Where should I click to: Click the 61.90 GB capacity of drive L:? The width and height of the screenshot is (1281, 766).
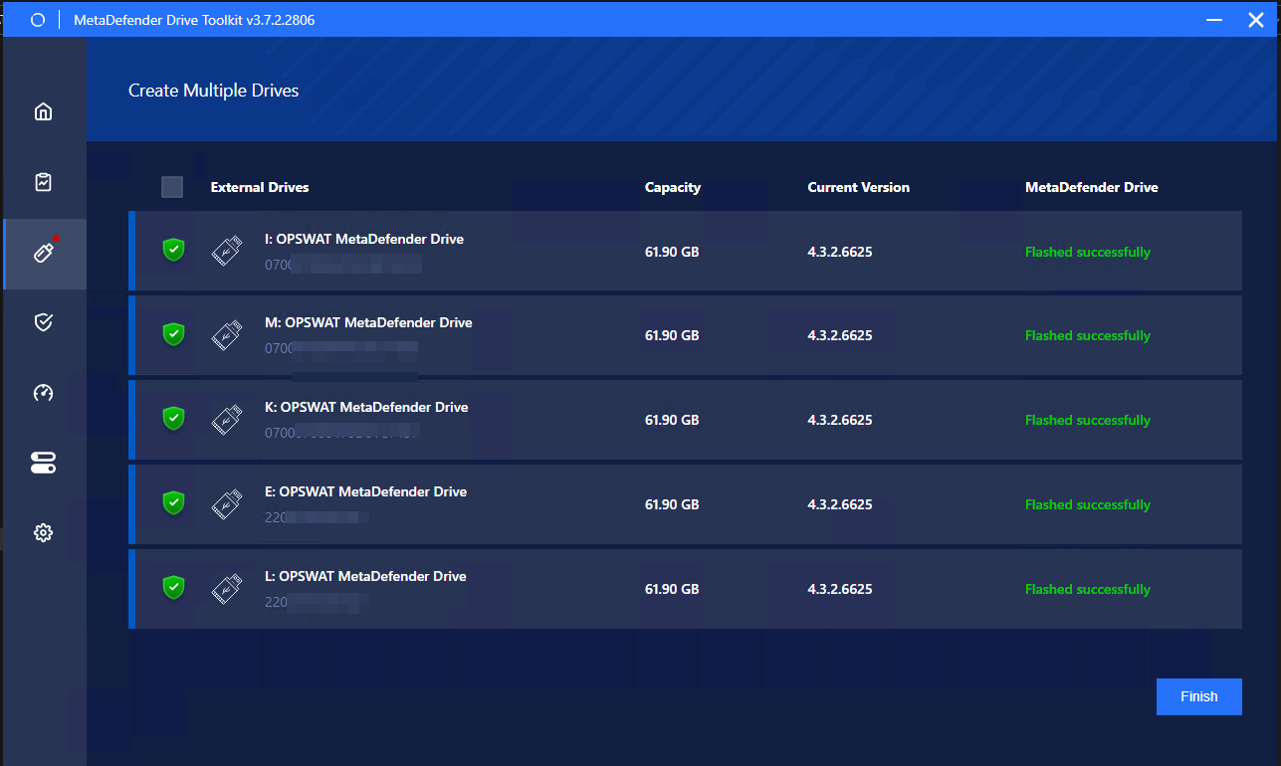pyautogui.click(x=672, y=589)
